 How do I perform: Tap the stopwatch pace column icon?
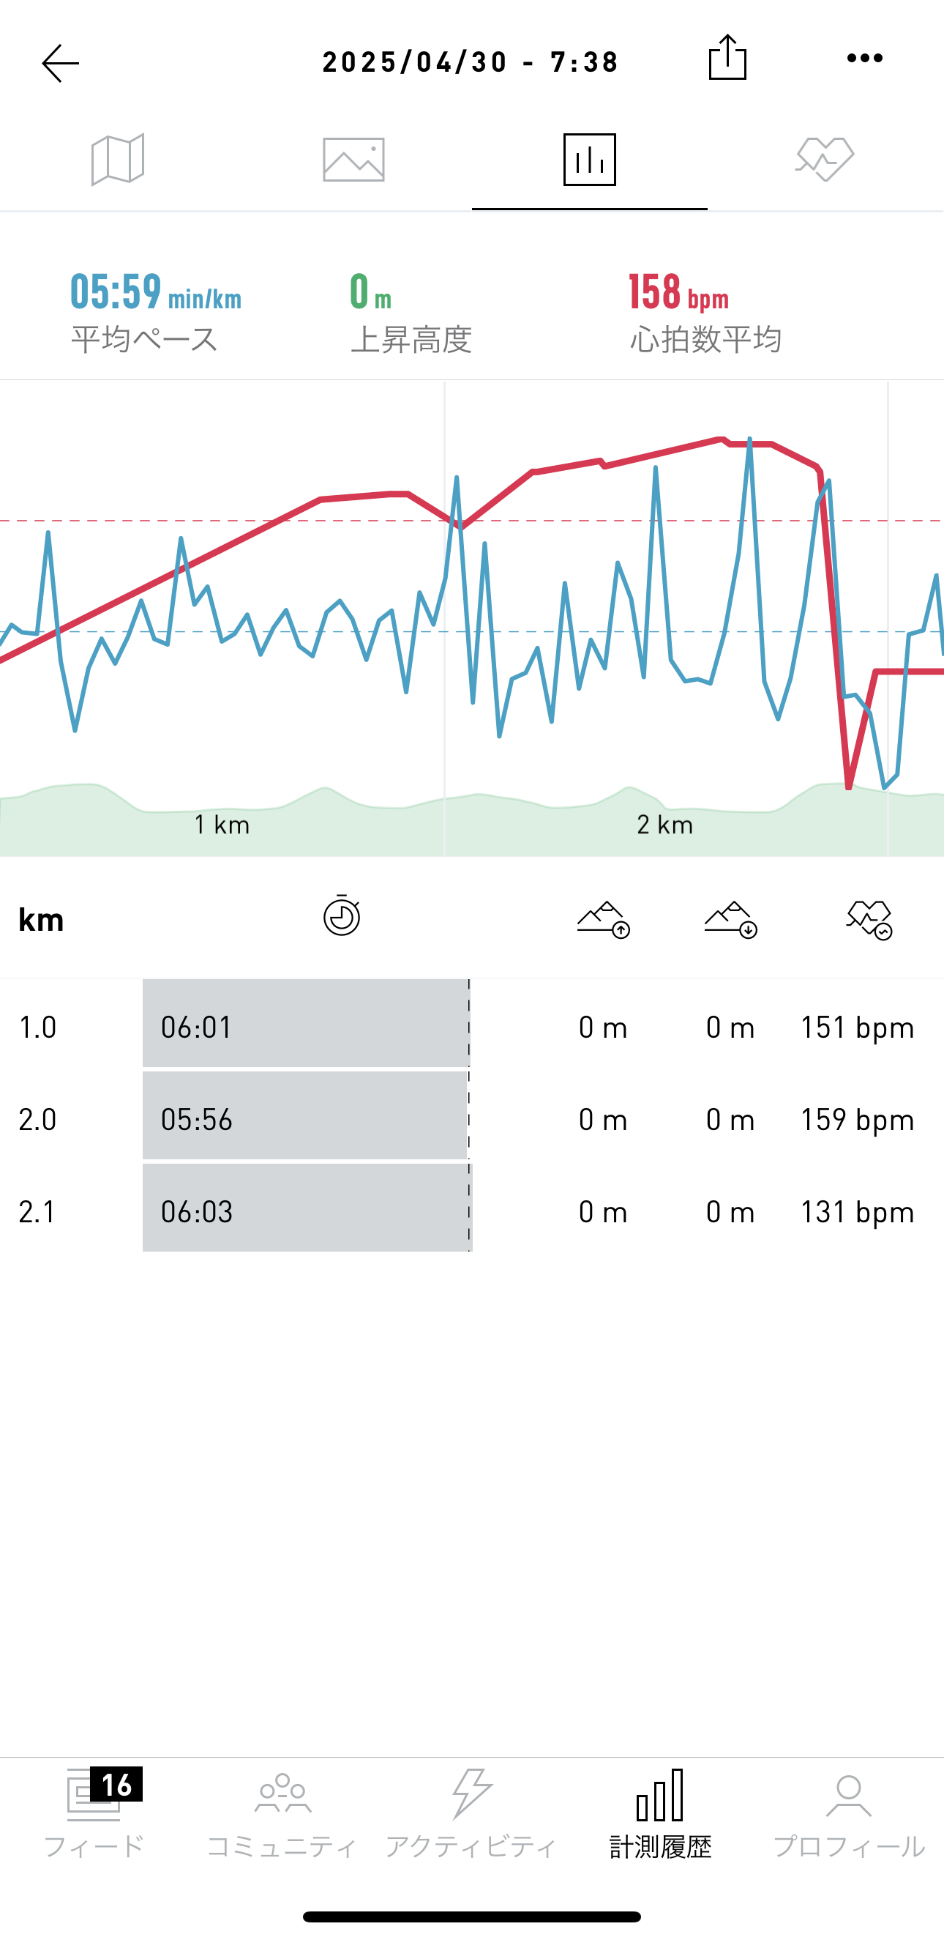342,915
